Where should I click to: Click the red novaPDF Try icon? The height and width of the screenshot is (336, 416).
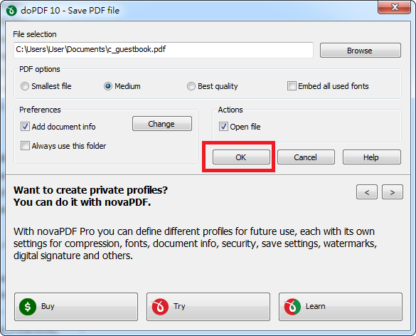(x=160, y=307)
